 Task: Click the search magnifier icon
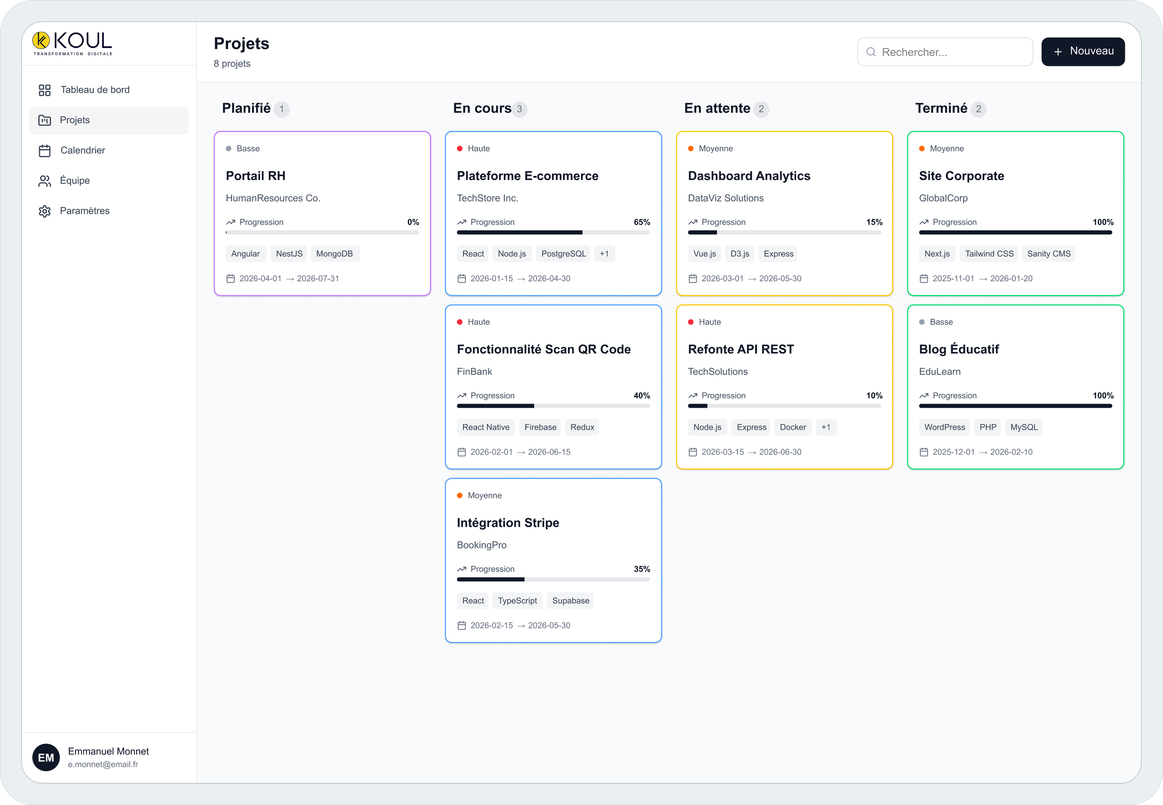pyautogui.click(x=870, y=52)
